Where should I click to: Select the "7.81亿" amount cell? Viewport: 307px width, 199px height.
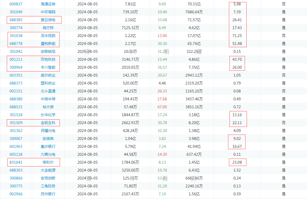click(131, 4)
